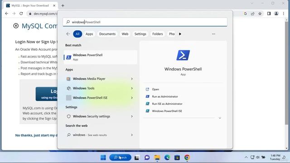Click the share page icon in Chrome
Image resolution: width=290 pixels, height=163 pixels.
pyautogui.click(x=253, y=14)
